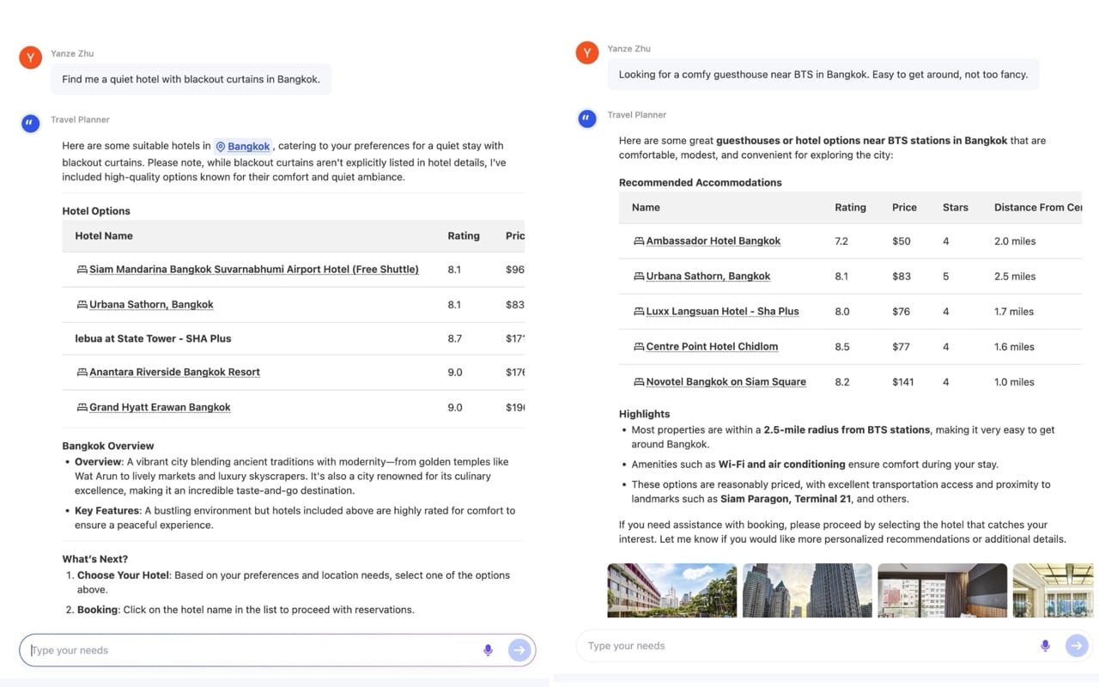Click the hotel room interior photo thumbnail

[942, 590]
